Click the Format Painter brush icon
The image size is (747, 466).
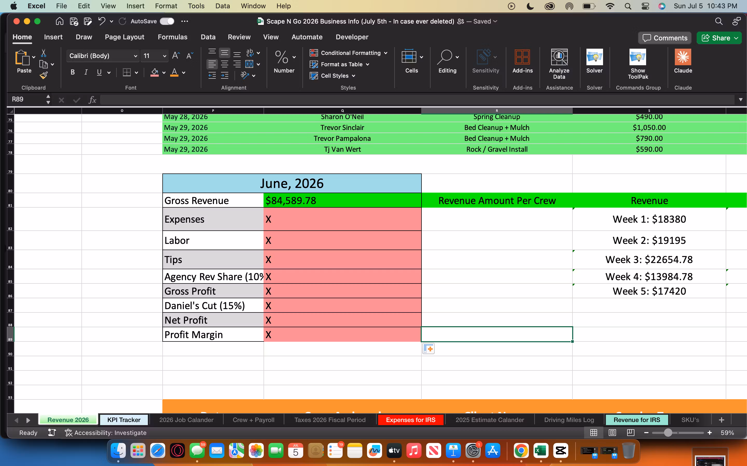coord(44,75)
